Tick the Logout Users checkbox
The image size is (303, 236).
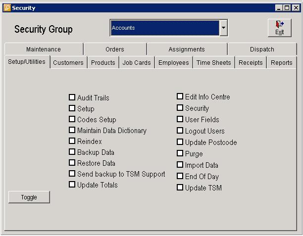180,131
